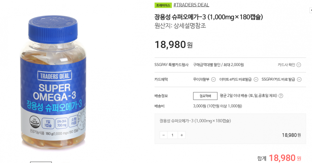Screen dimensions: 312x163
Task: Click the 카드사 확인 text label
Action: tap(286, 65)
